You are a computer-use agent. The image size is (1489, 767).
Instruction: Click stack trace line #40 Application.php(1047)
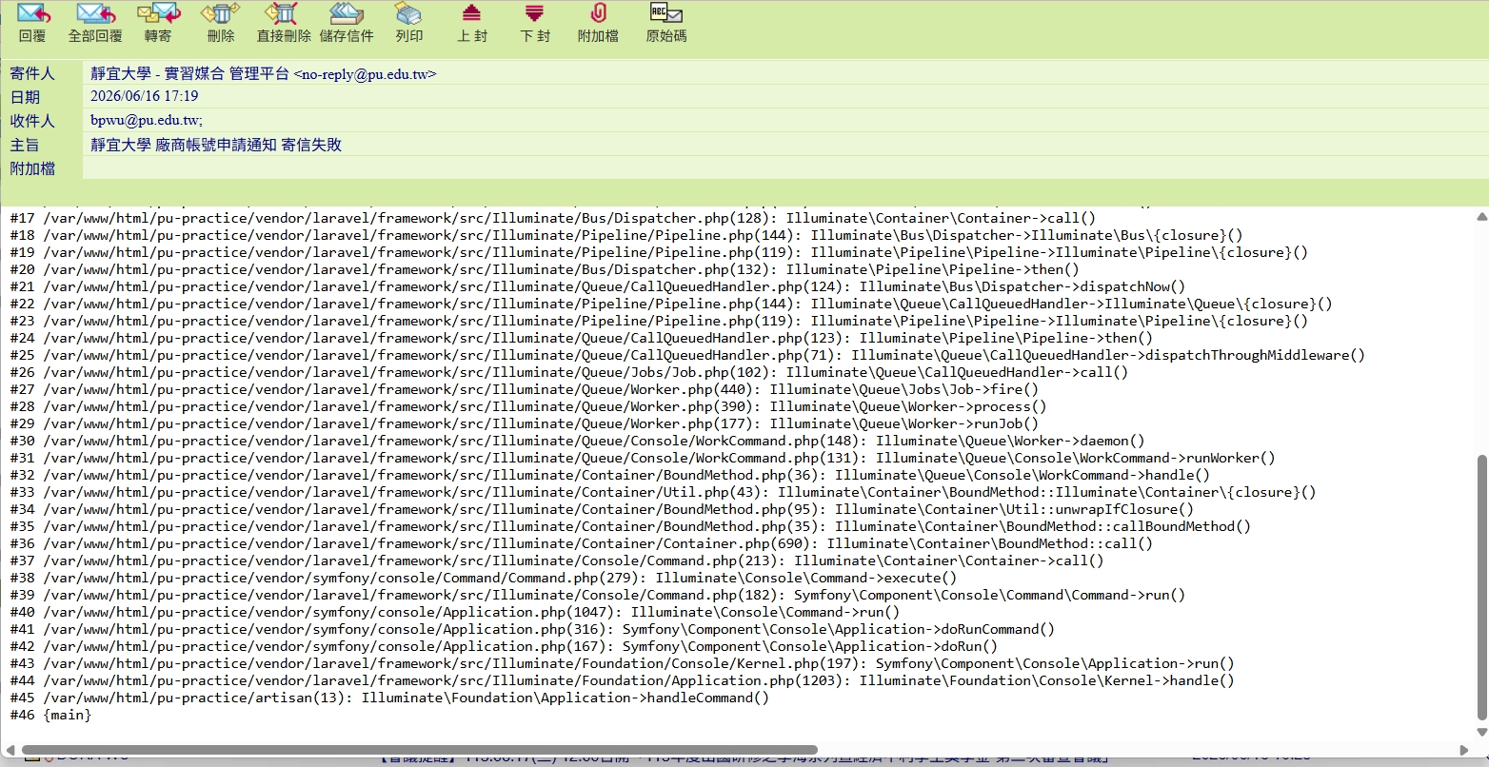[x=455, y=612]
